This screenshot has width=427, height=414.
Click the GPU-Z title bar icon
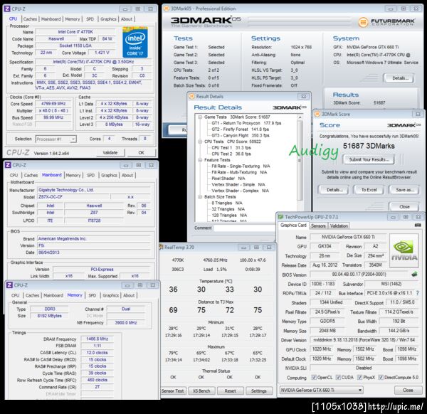(x=281, y=217)
